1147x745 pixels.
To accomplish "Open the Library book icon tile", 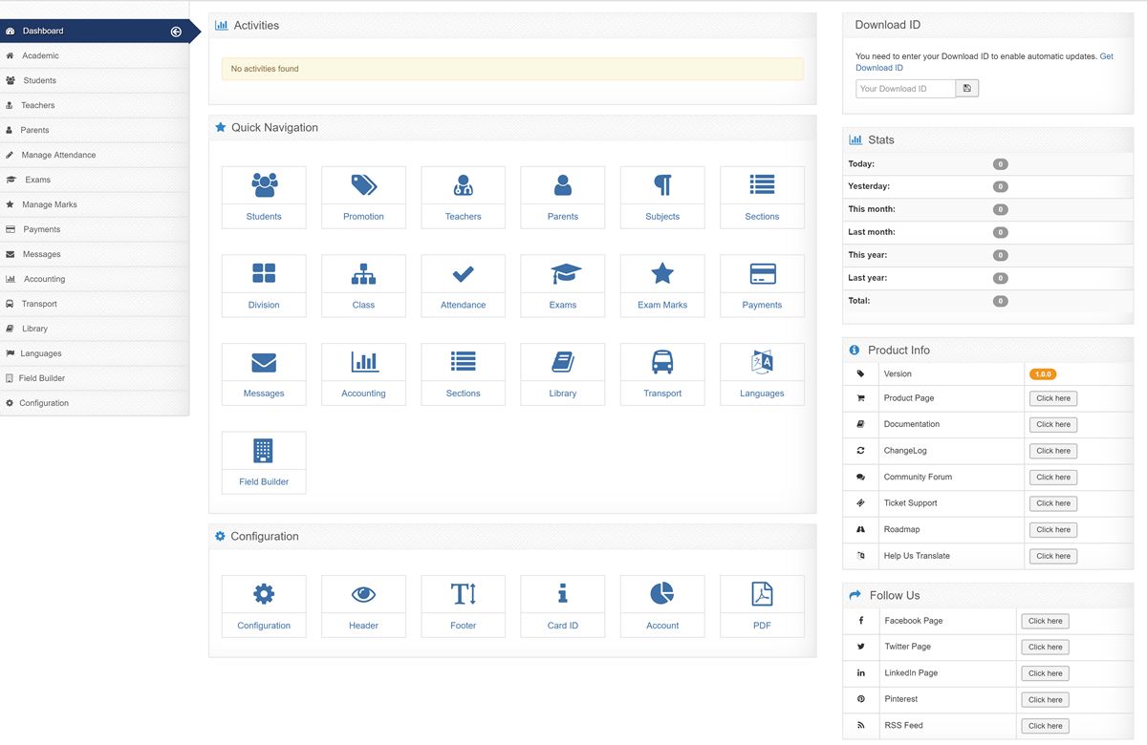I will tap(563, 362).
